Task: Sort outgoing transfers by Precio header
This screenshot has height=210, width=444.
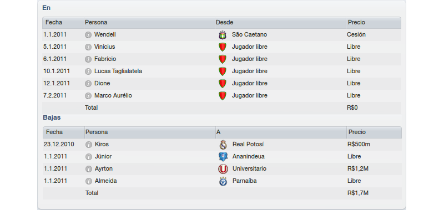Action: [x=374, y=132]
